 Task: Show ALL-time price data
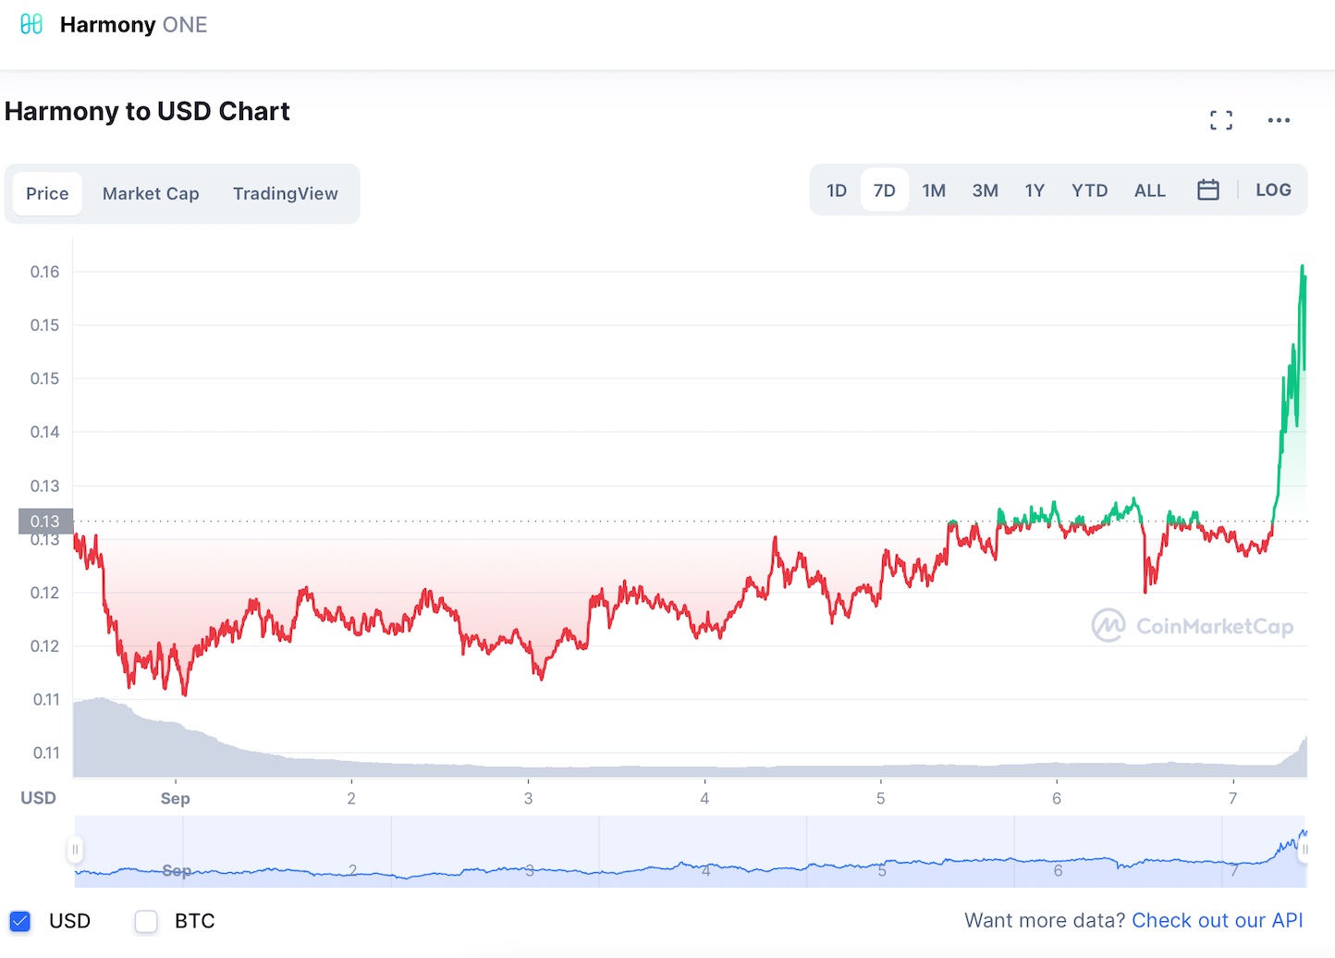1149,190
